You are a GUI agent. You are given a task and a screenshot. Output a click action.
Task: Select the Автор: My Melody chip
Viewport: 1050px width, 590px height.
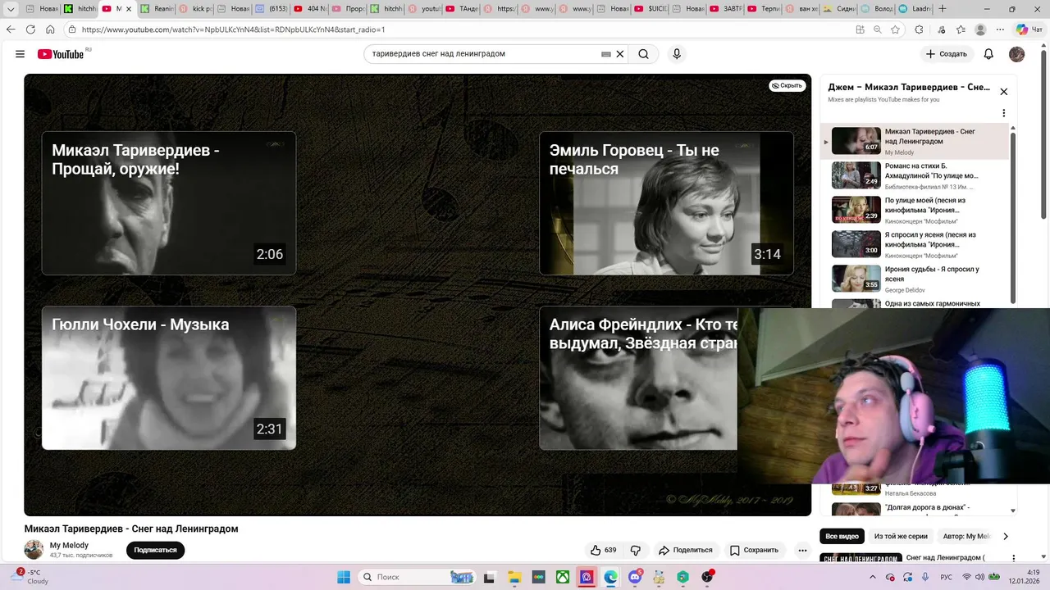click(966, 536)
